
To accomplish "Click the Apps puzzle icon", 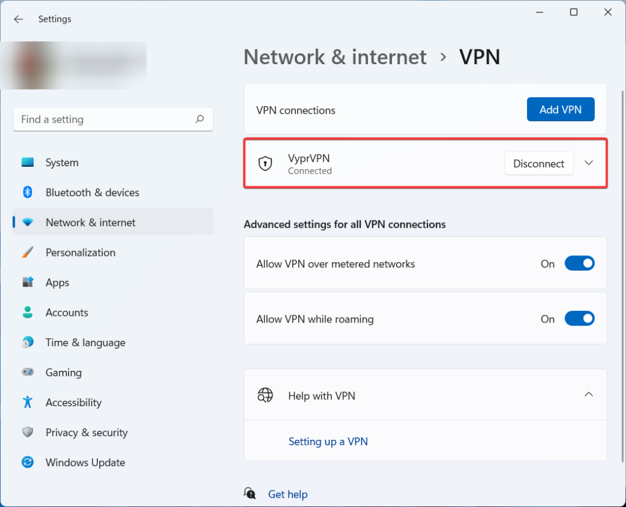I will 28,282.
